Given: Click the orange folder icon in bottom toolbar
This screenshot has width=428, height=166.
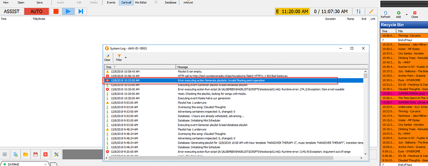Looking at the screenshot, I should pyautogui.click(x=25, y=154).
